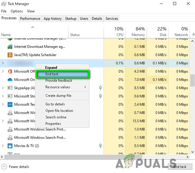
Task: Click the Movies & TV process icon
Action: [10, 146]
